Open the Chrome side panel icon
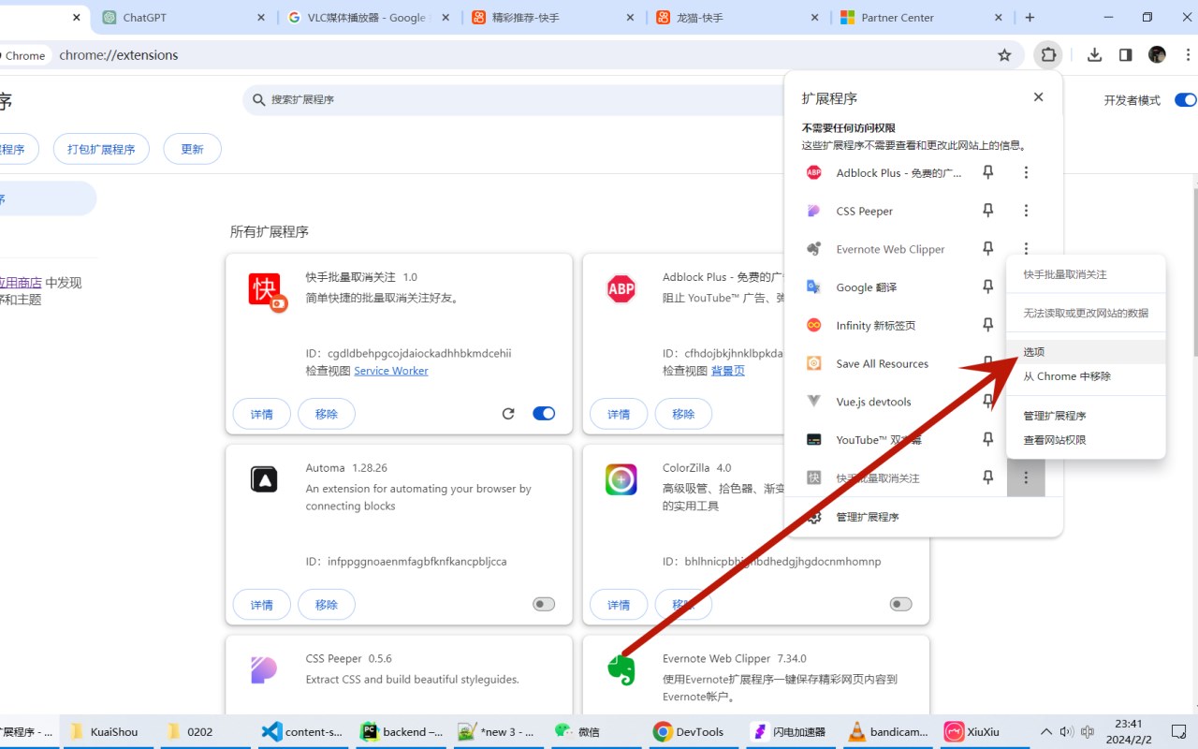1198x749 pixels. [x=1125, y=55]
